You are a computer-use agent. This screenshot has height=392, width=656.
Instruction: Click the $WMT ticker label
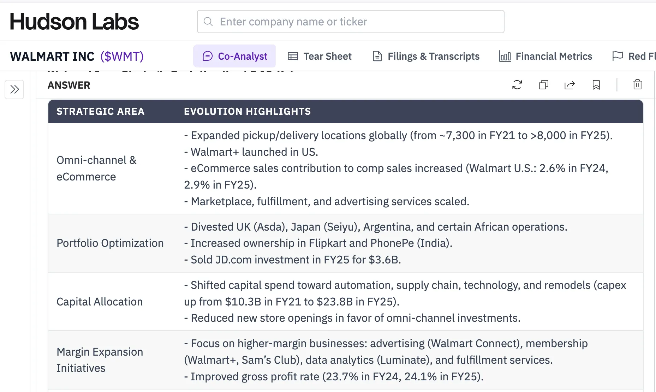[x=122, y=56]
